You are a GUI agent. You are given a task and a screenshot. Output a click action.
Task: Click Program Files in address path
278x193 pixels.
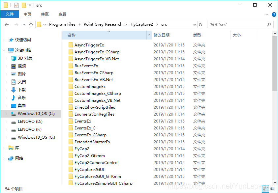pos(62,24)
